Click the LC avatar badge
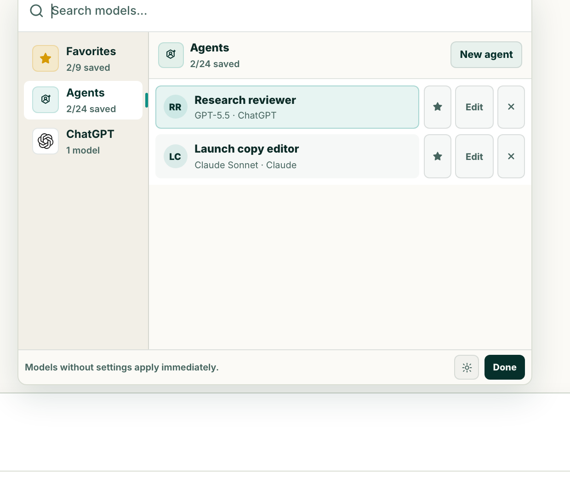 (x=175, y=157)
